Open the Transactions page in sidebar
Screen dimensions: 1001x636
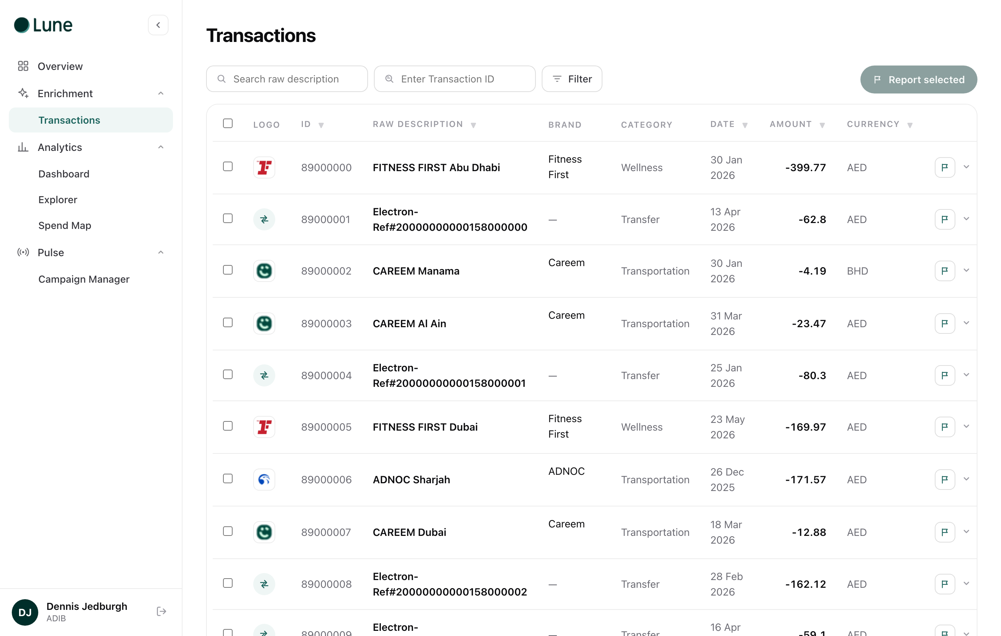coord(91,120)
